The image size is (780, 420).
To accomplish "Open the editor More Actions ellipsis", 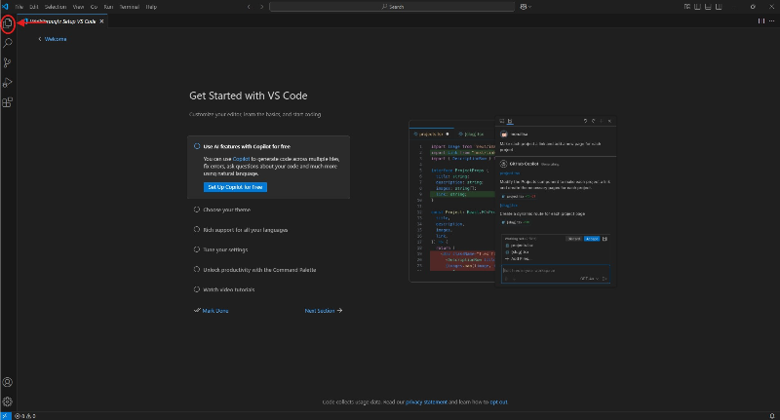I will click(771, 20).
